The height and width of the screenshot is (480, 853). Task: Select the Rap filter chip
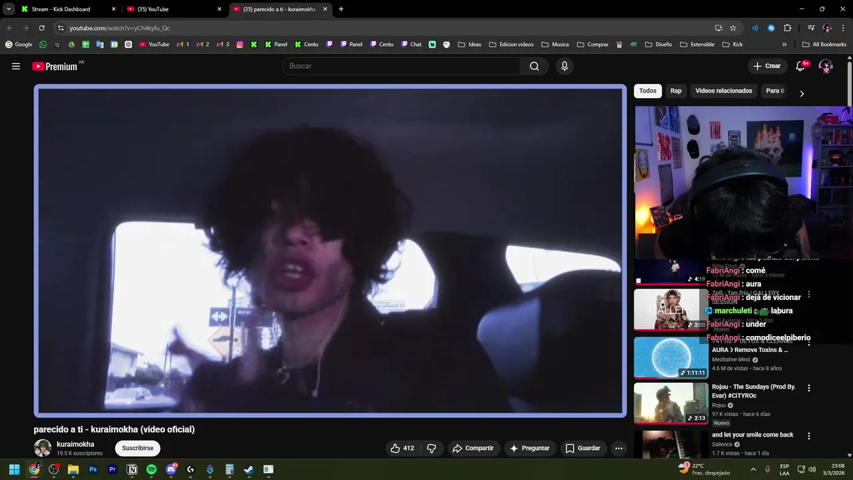point(676,91)
